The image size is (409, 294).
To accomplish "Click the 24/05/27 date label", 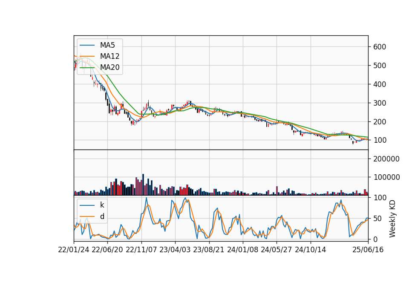I will (277, 250).
